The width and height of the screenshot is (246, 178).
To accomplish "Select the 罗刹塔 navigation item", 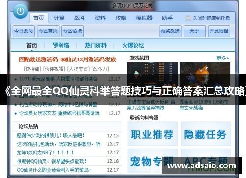I will (61, 45).
